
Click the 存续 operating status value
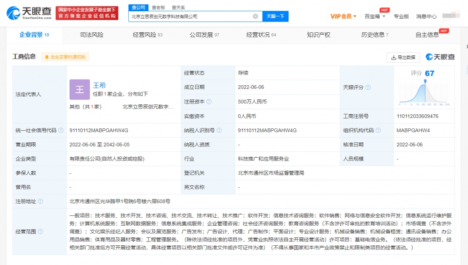click(x=243, y=73)
